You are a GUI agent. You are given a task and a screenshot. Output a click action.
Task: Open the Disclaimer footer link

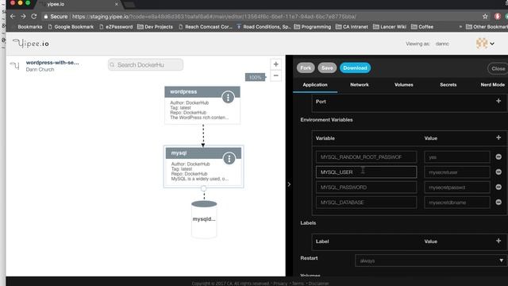click(x=318, y=284)
